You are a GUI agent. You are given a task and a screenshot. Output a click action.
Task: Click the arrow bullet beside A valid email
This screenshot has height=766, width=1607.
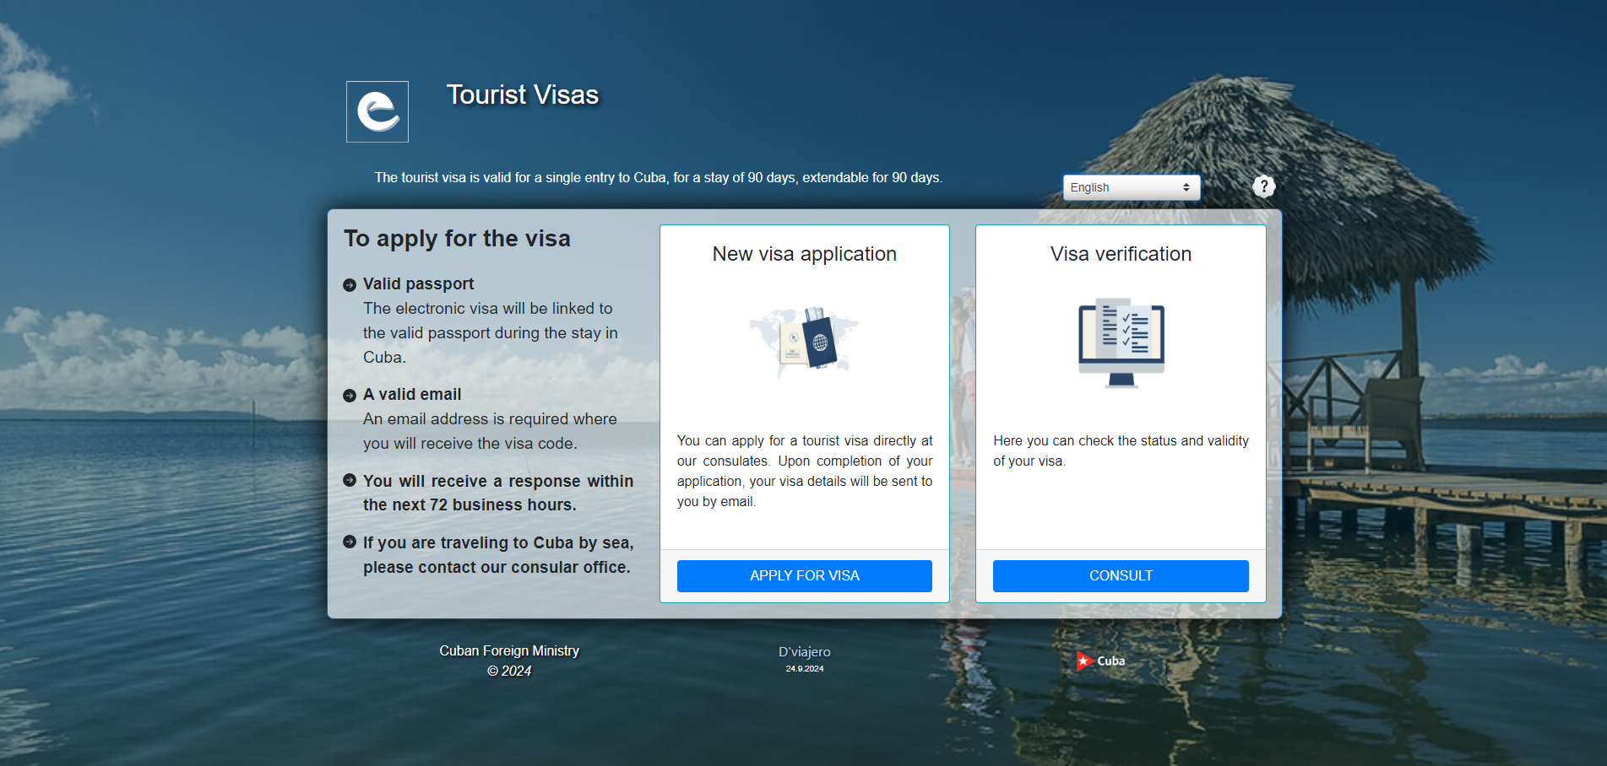pyautogui.click(x=350, y=396)
